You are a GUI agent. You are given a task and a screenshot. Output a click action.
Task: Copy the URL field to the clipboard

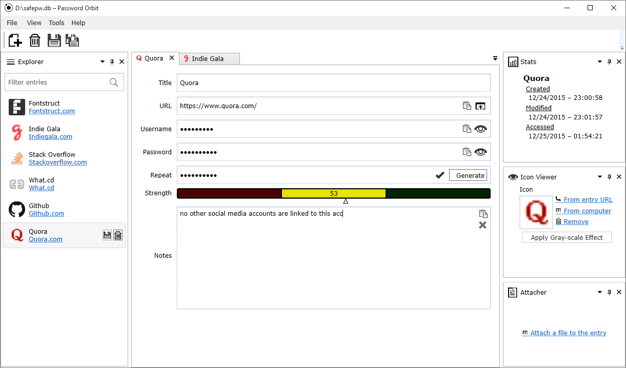pos(467,106)
